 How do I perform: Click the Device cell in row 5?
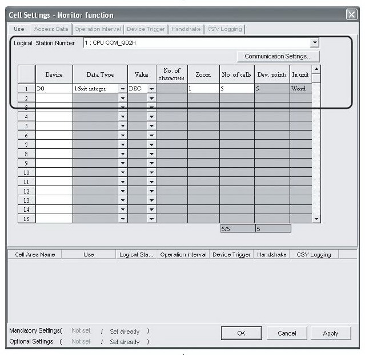[54, 126]
